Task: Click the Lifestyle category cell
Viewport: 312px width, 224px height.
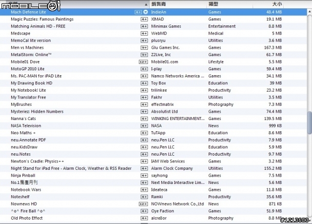Action: [x=216, y=62]
